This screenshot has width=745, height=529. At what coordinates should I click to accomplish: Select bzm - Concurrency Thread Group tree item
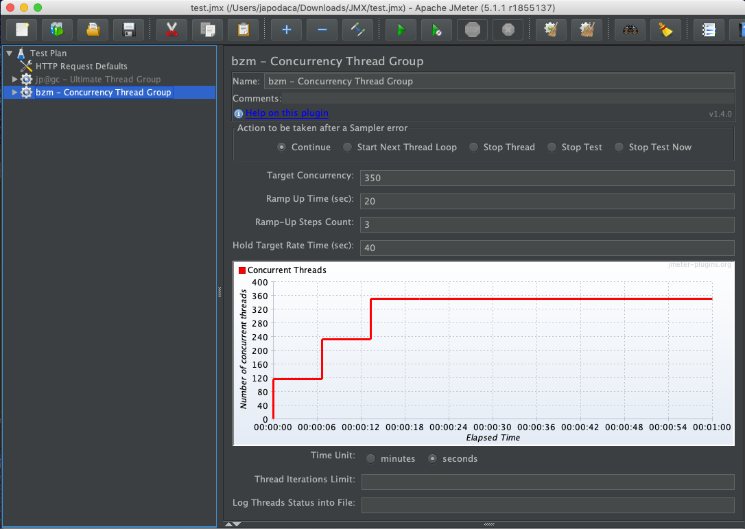coord(103,92)
